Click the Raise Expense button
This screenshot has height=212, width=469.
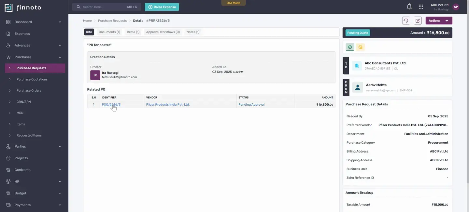162,7
